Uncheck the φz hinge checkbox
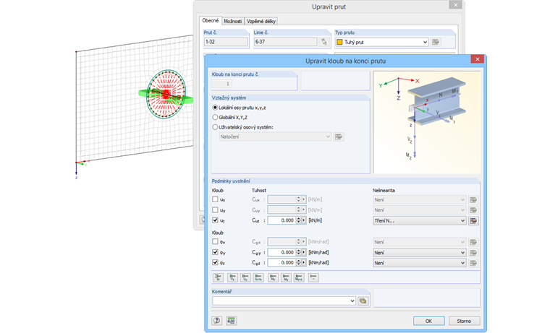550x333 pixels. pyautogui.click(x=215, y=262)
